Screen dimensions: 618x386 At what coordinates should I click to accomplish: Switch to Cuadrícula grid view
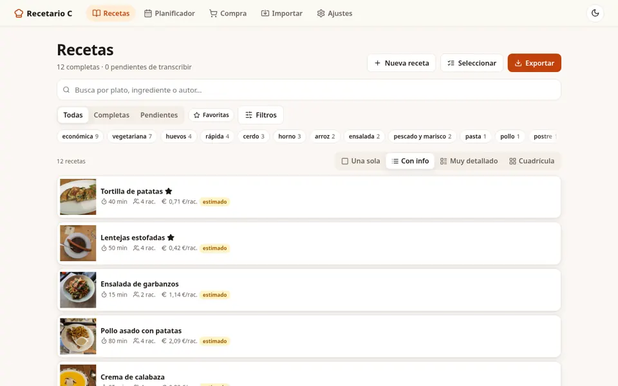tap(532, 161)
